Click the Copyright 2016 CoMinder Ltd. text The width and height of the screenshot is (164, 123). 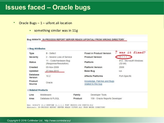[x=25, y=121]
